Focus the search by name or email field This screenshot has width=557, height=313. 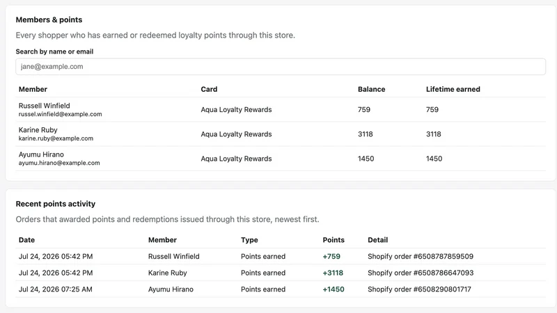281,67
